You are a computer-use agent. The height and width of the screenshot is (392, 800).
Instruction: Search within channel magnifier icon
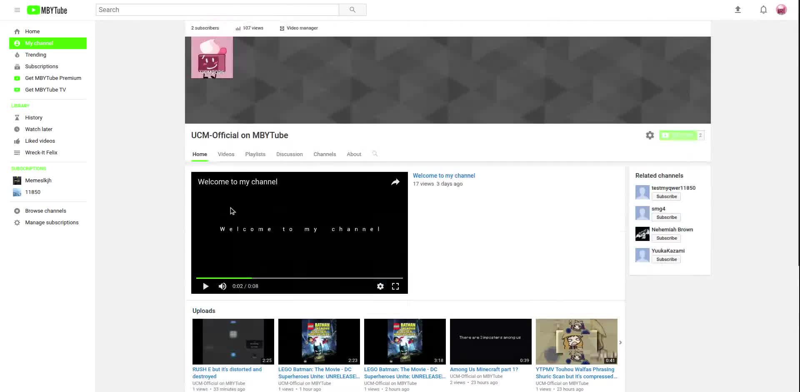[375, 154]
